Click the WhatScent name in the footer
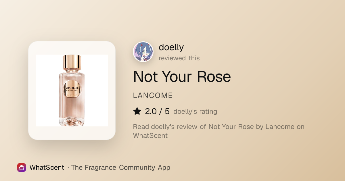 [47, 167]
